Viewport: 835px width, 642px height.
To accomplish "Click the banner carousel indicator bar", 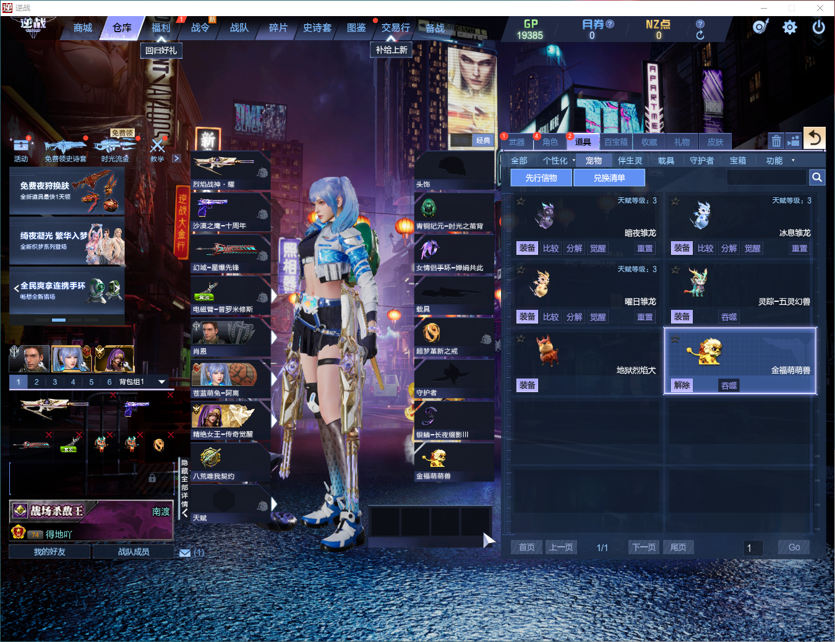I will pos(59,320).
